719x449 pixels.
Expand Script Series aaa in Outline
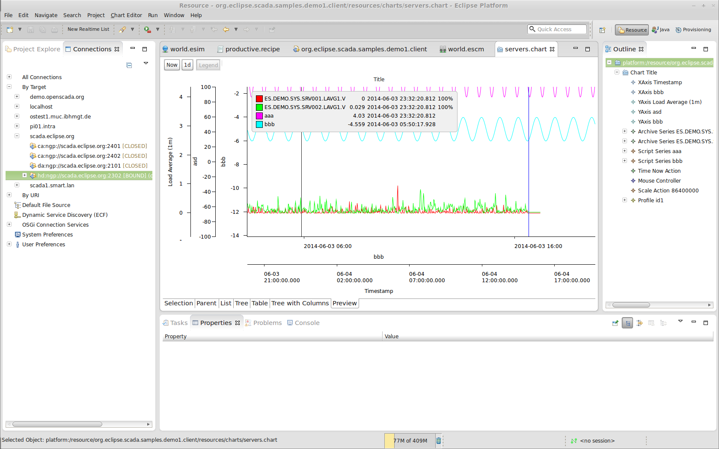click(x=624, y=151)
